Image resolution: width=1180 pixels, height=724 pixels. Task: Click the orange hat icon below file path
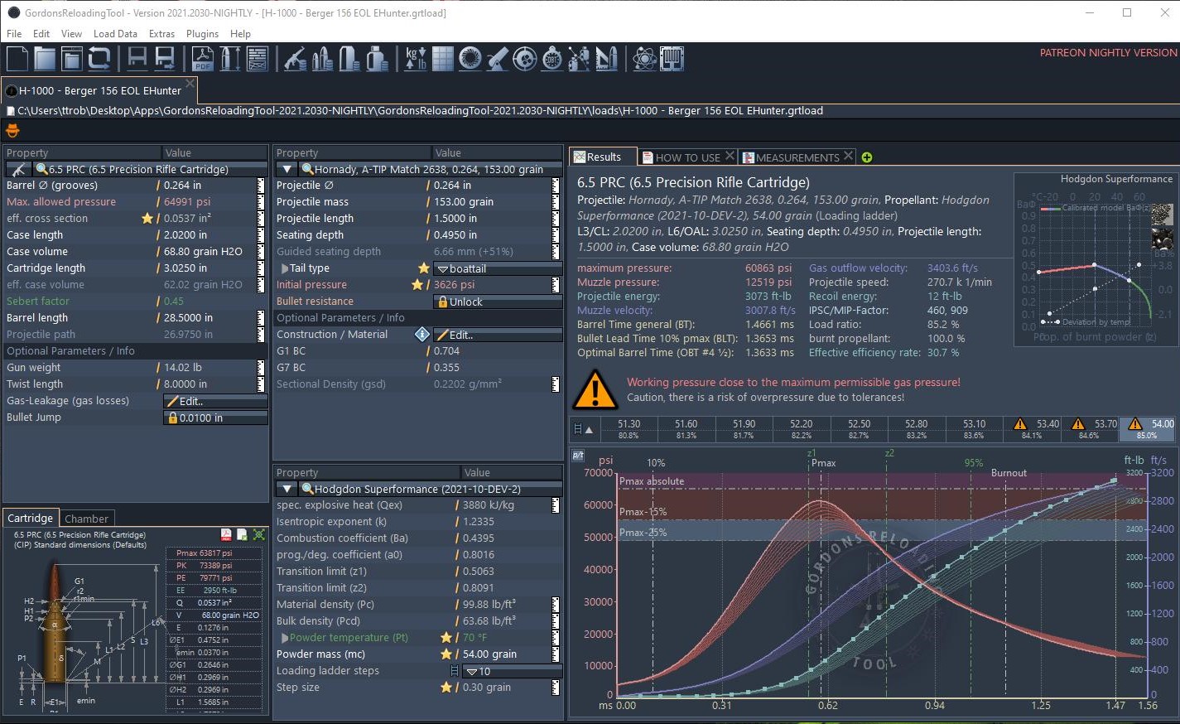12,131
